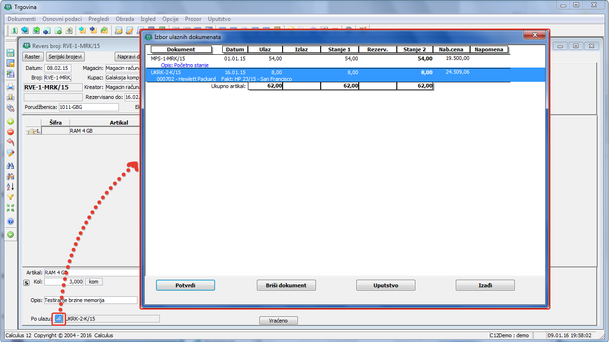
Task: Click the Serijski brojevi button
Action: tap(65, 57)
